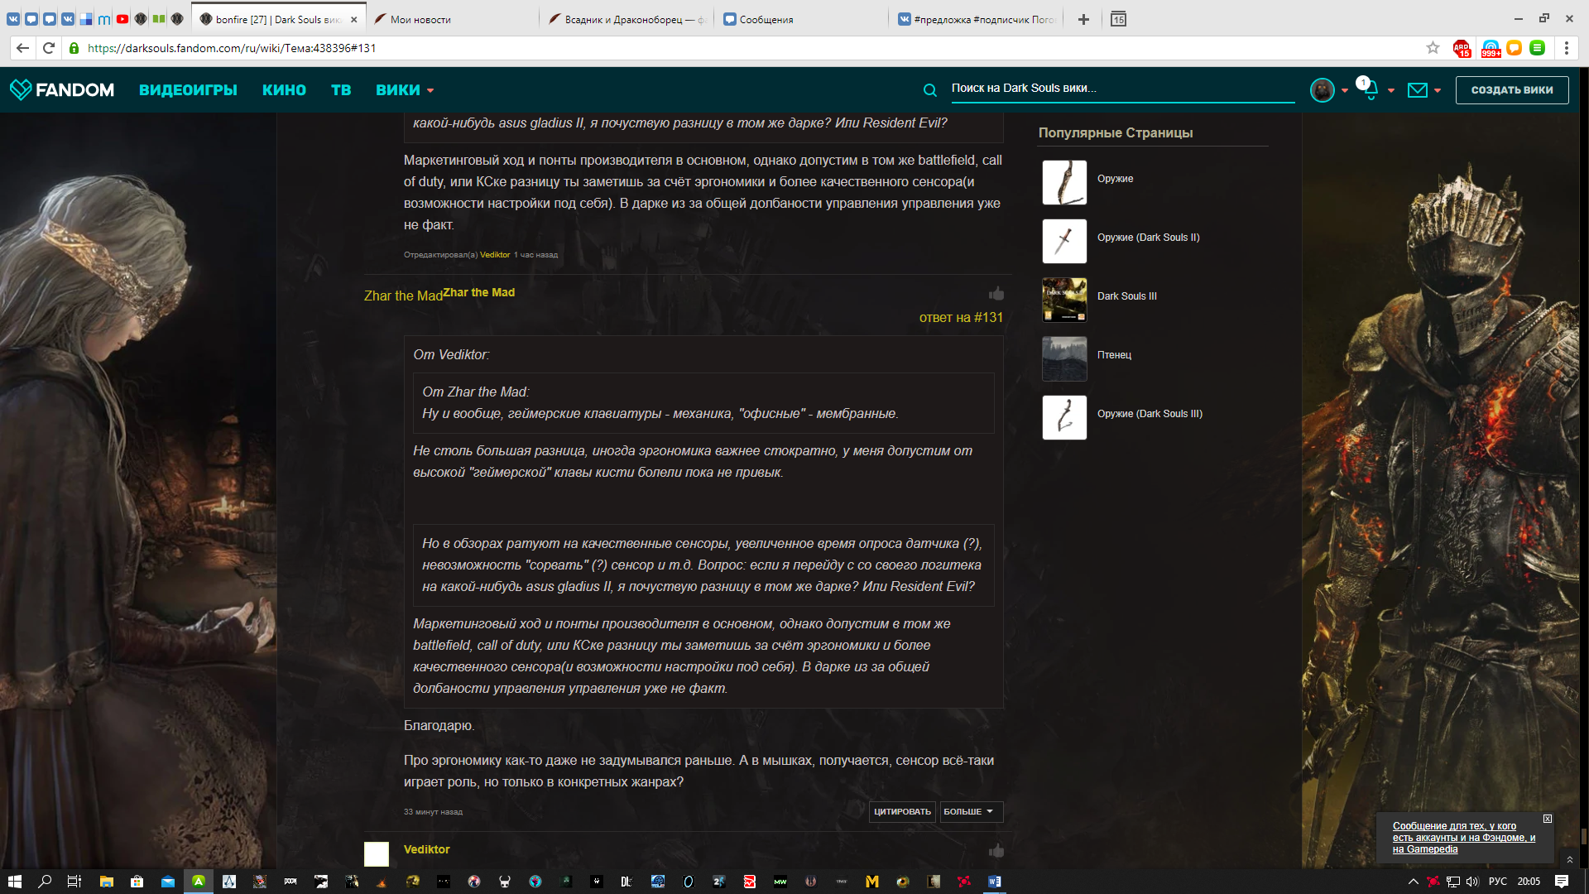Switch to the Сообщения browser tab
1589x894 pixels.
click(x=766, y=19)
